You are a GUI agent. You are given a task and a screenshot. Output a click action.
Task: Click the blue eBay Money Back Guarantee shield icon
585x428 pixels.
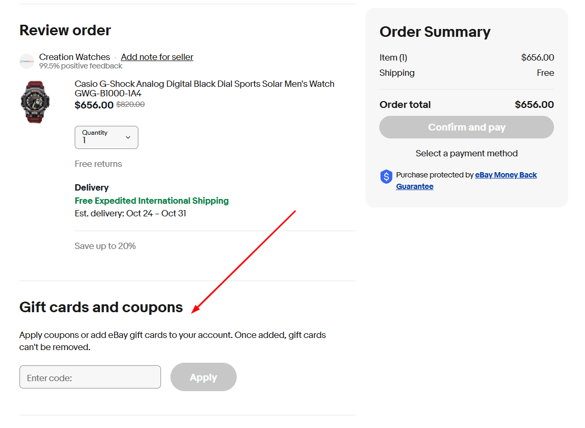(386, 176)
